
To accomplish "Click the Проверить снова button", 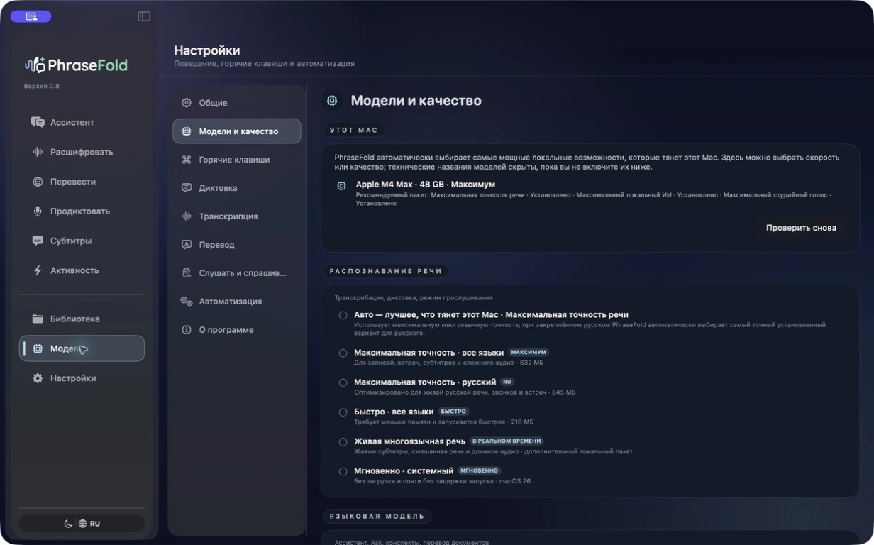I will (801, 228).
